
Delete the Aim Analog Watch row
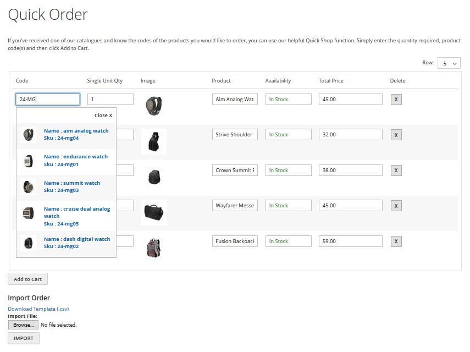[x=396, y=100]
